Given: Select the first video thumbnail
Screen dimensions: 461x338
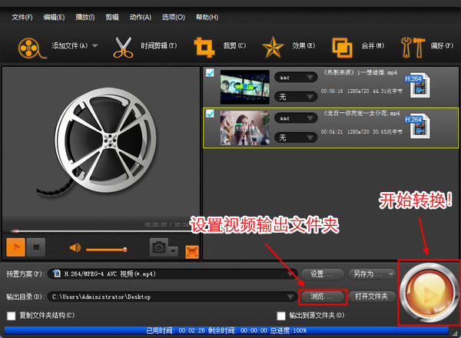Looking at the screenshot, I should tap(245, 87).
